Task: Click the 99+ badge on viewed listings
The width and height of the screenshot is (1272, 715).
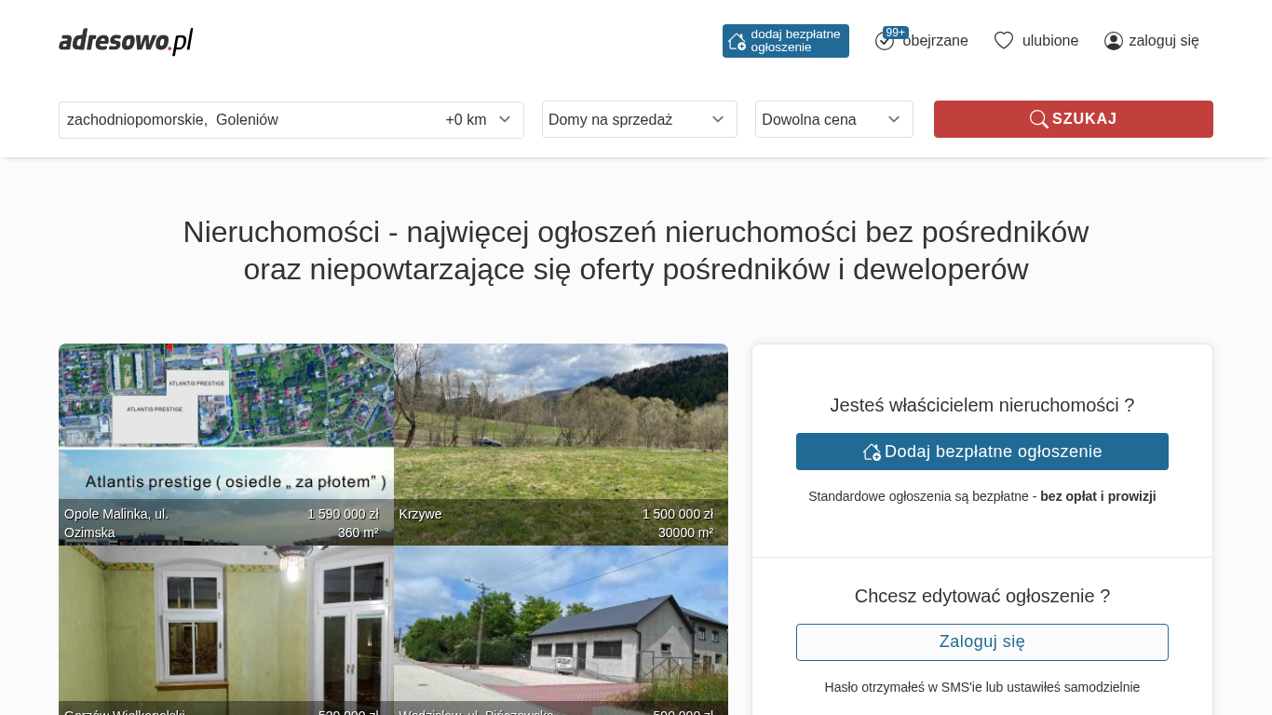Action: [895, 33]
